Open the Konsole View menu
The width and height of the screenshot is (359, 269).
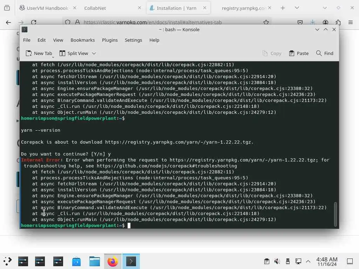(x=58, y=40)
